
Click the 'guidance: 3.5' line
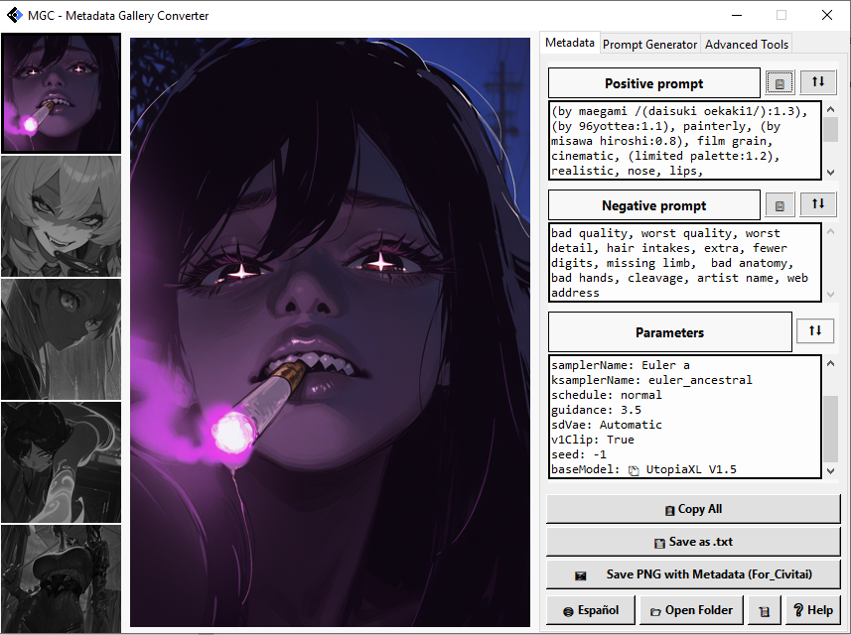(596, 410)
